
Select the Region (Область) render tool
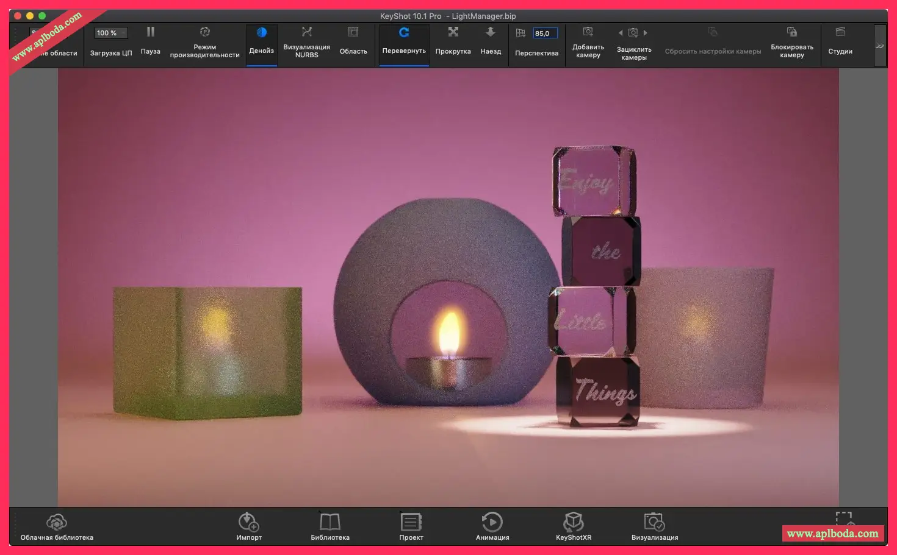pyautogui.click(x=353, y=33)
